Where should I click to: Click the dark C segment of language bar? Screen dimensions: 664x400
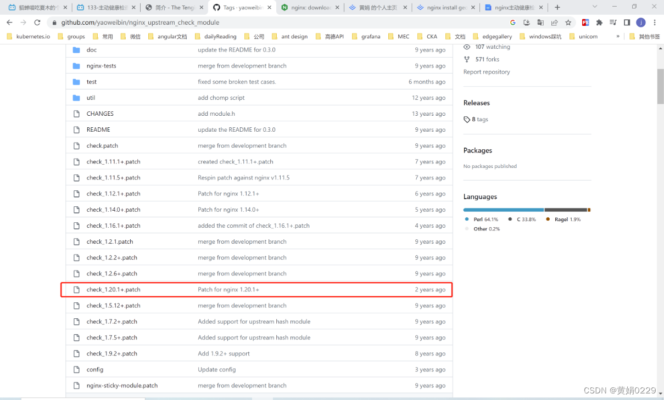(x=566, y=210)
